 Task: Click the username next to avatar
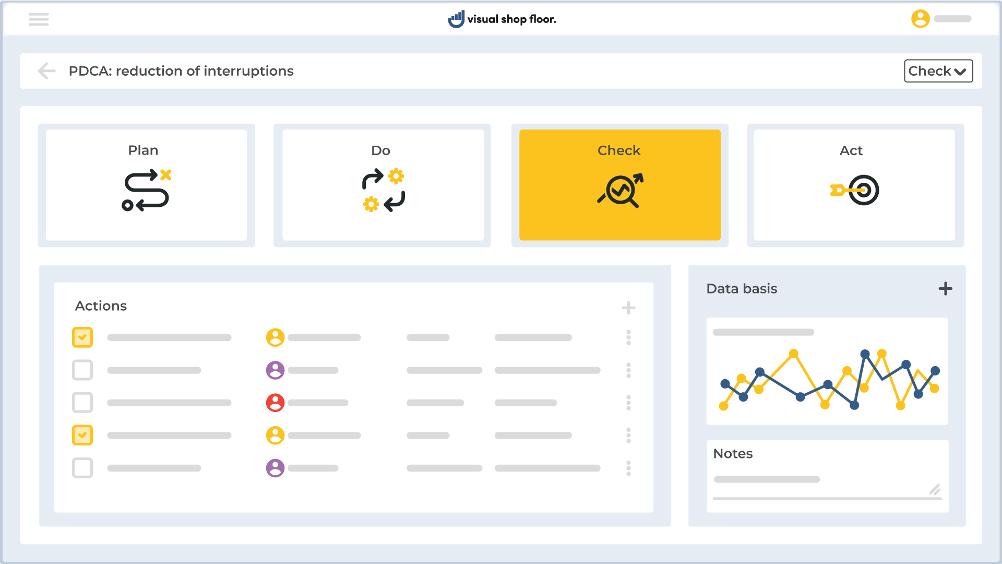pyautogui.click(x=952, y=19)
